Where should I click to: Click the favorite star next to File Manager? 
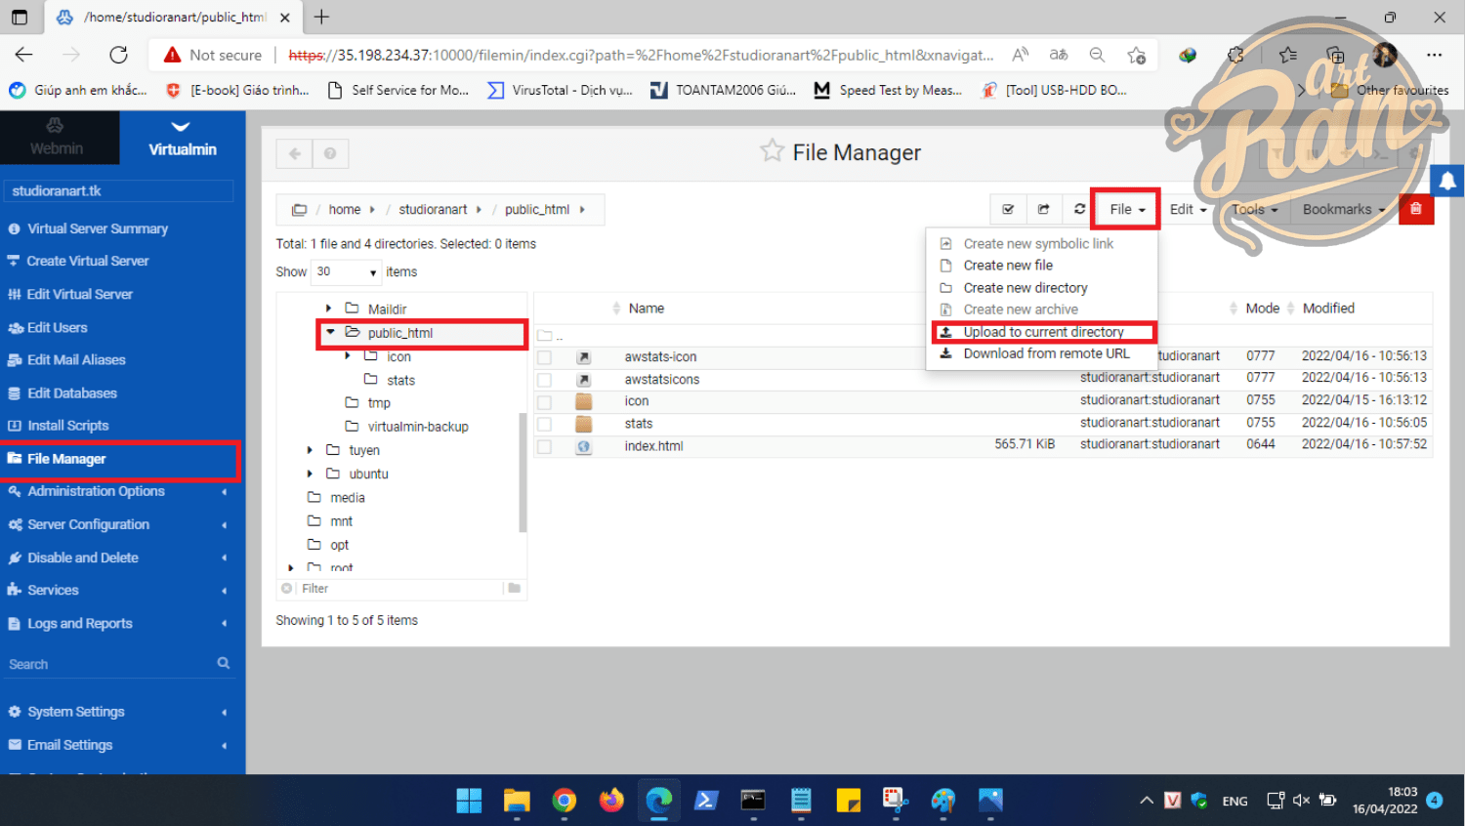pos(772,150)
